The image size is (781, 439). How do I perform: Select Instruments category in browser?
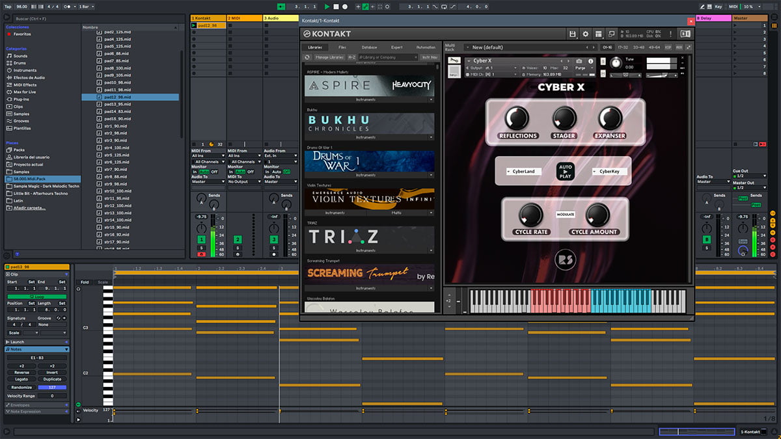pyautogui.click(x=25, y=70)
